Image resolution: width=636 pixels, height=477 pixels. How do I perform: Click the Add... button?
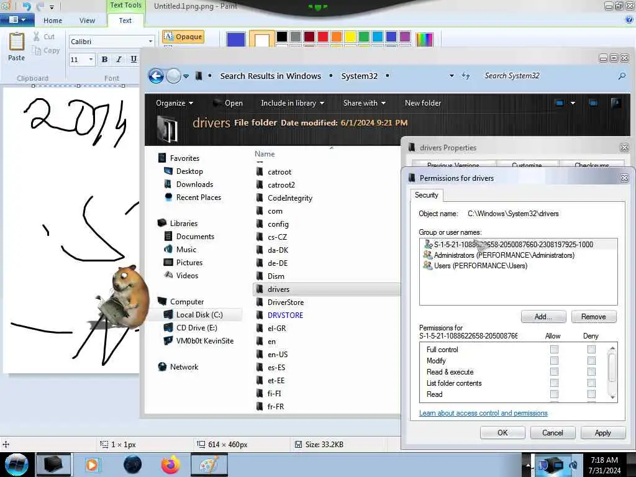(x=543, y=316)
